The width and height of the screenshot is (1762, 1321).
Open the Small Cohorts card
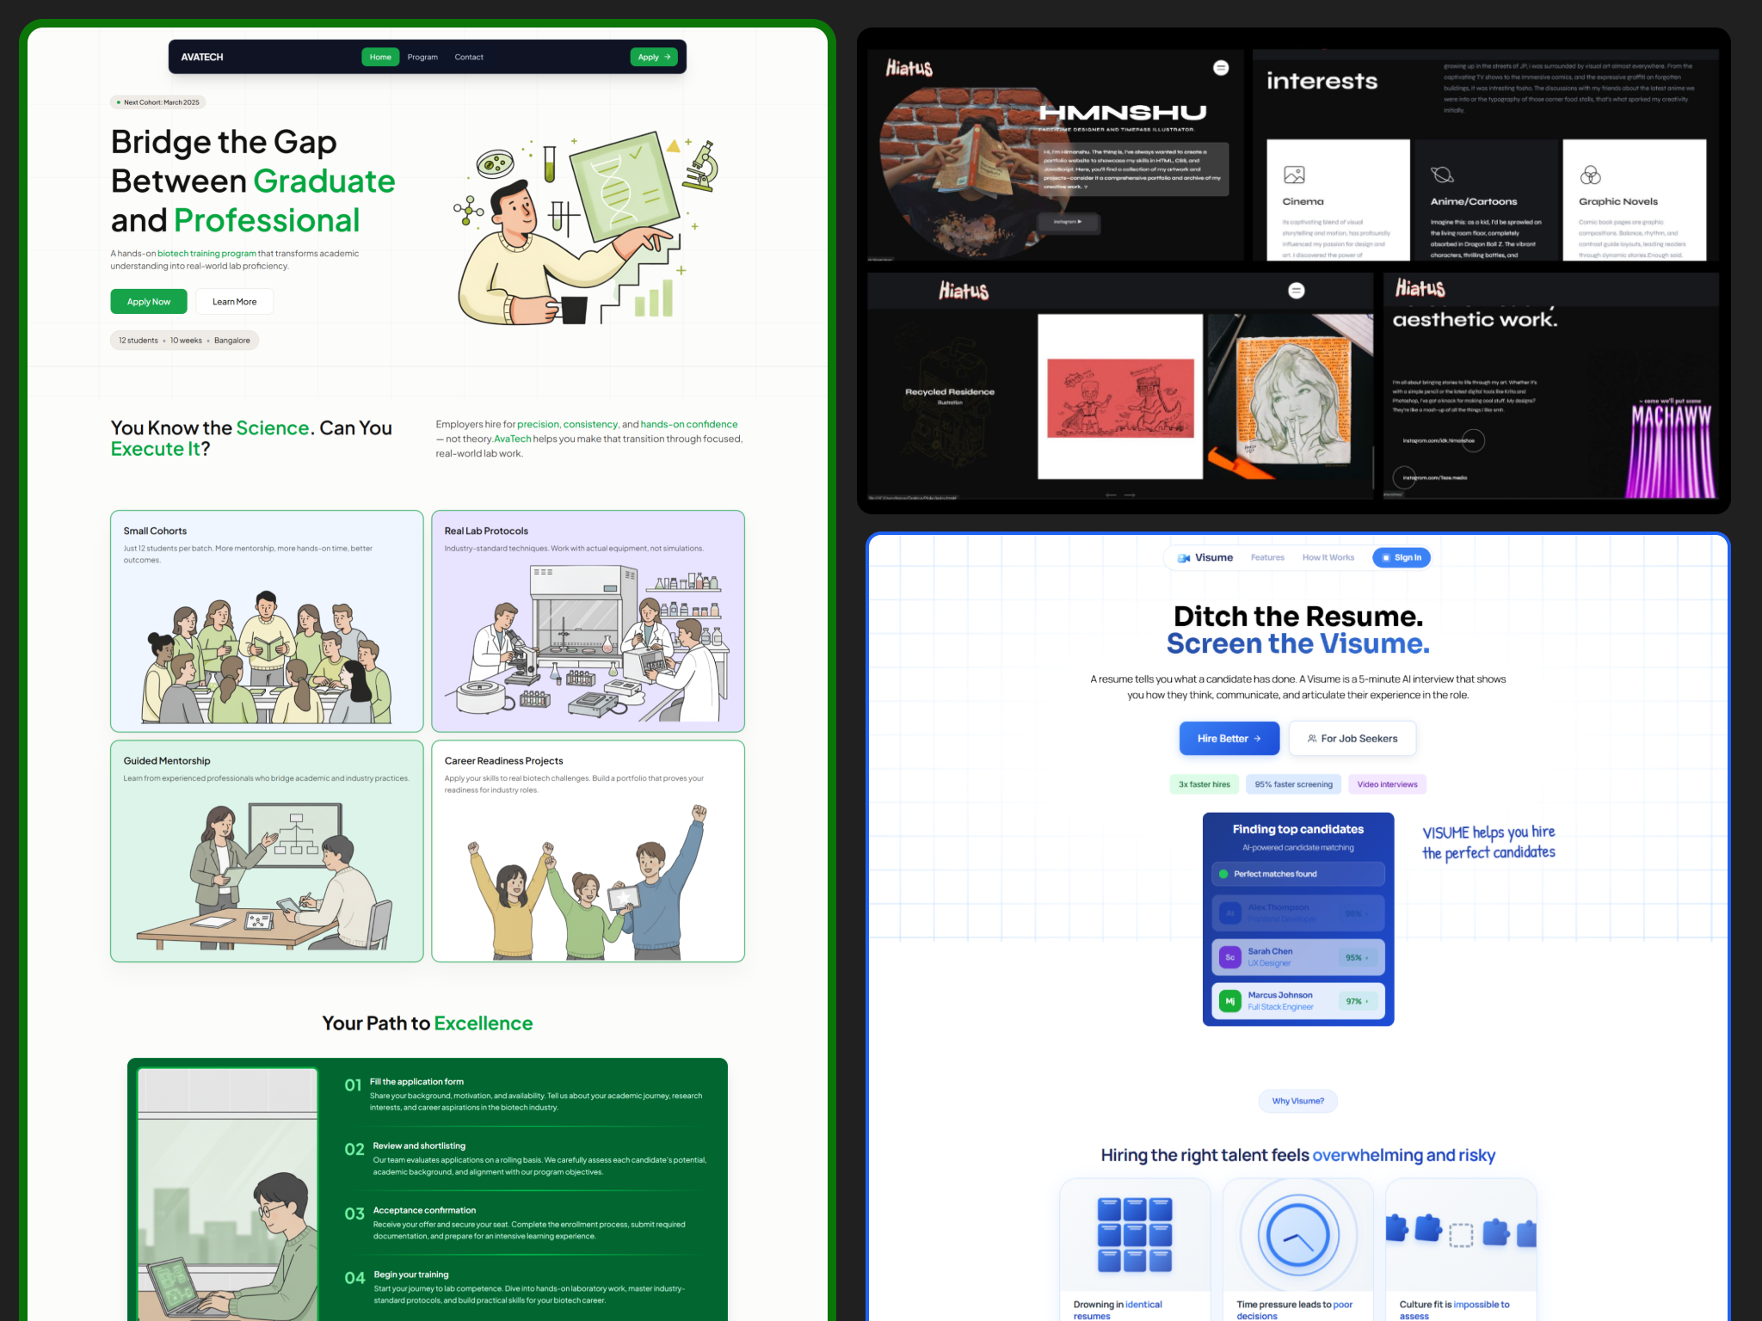[267, 621]
